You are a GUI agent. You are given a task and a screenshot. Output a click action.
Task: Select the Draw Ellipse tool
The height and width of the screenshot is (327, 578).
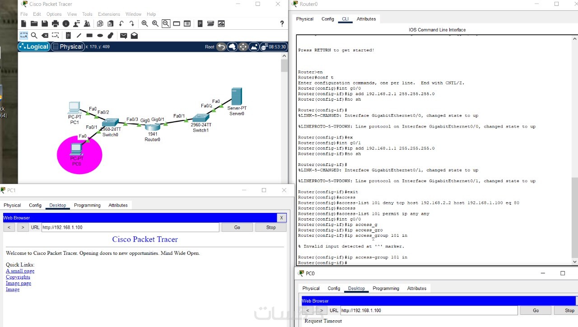(100, 35)
